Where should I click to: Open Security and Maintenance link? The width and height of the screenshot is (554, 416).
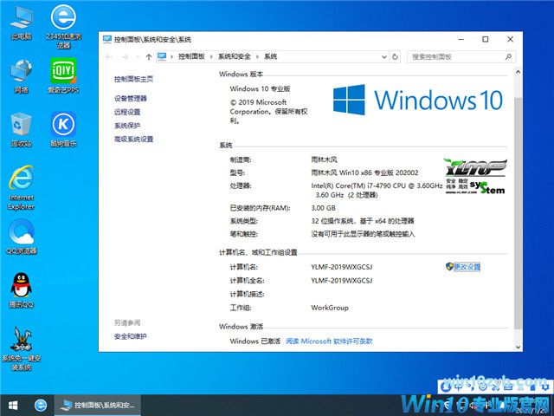pyautogui.click(x=131, y=336)
